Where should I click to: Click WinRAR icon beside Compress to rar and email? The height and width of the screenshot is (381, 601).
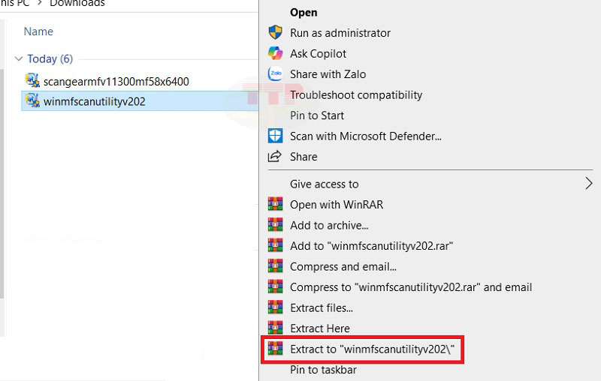(x=275, y=287)
